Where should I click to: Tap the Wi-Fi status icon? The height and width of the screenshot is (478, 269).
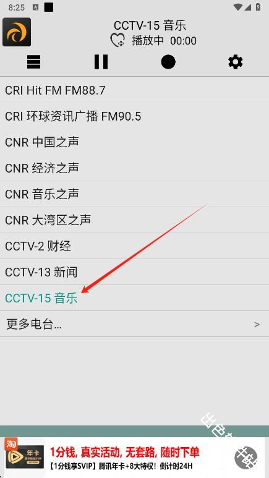(238, 7)
